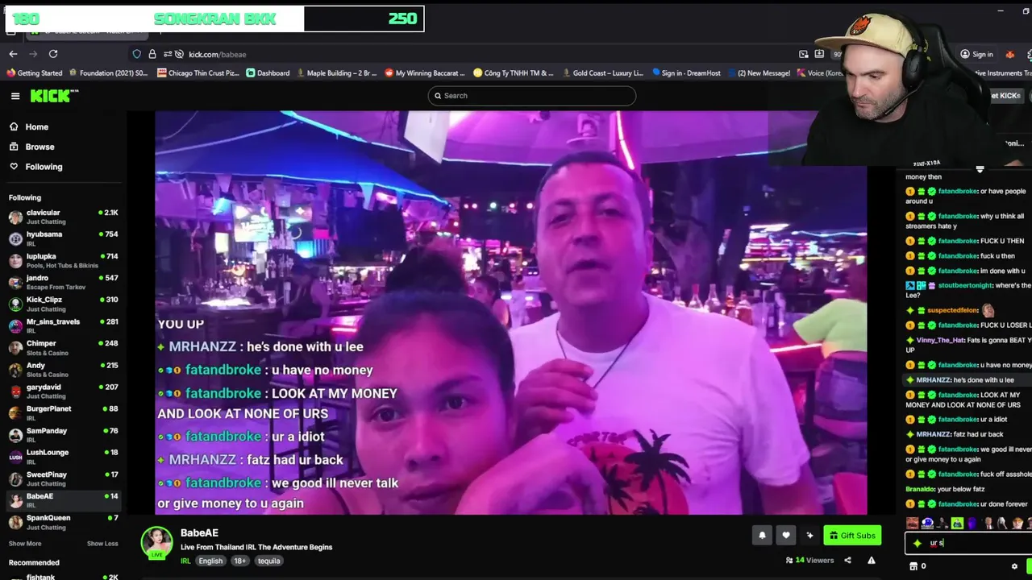Open chat settings gear icon
The width and height of the screenshot is (1032, 580).
[x=1015, y=566]
